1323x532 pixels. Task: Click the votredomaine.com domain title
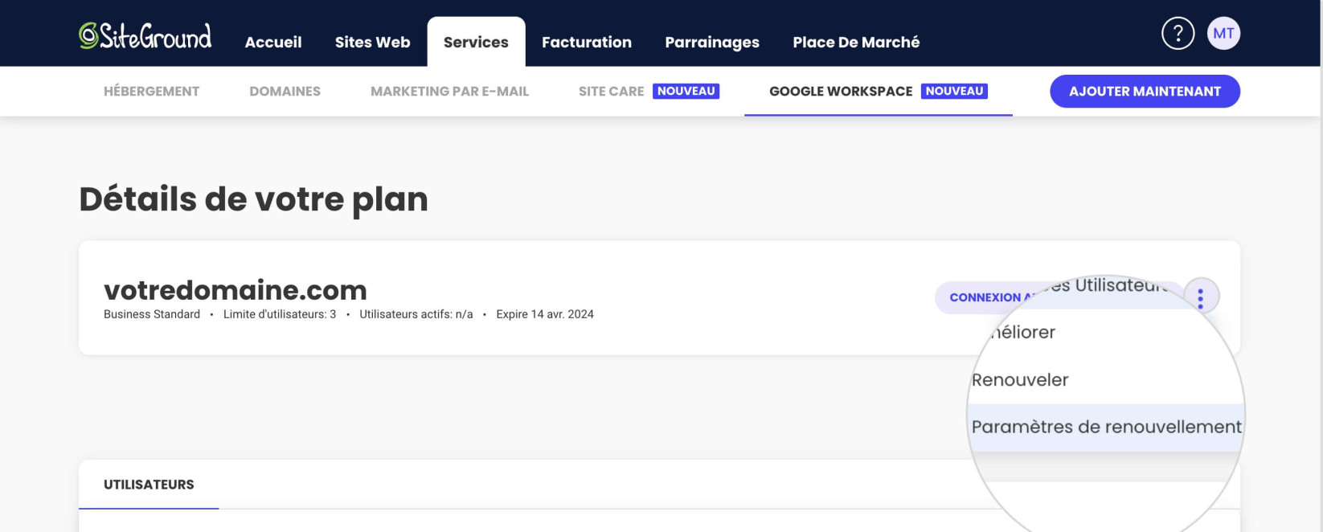pyautogui.click(x=236, y=290)
